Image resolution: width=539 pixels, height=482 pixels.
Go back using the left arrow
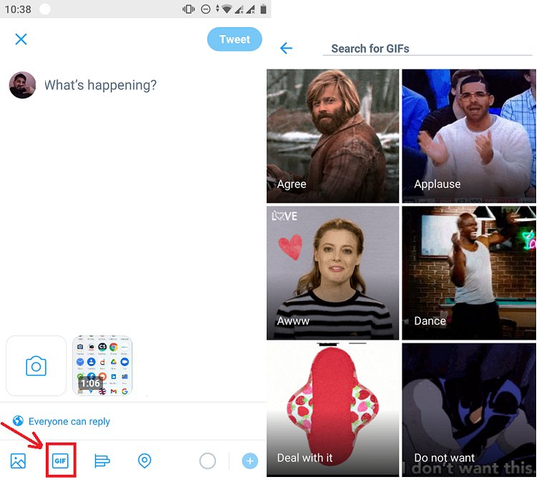287,48
